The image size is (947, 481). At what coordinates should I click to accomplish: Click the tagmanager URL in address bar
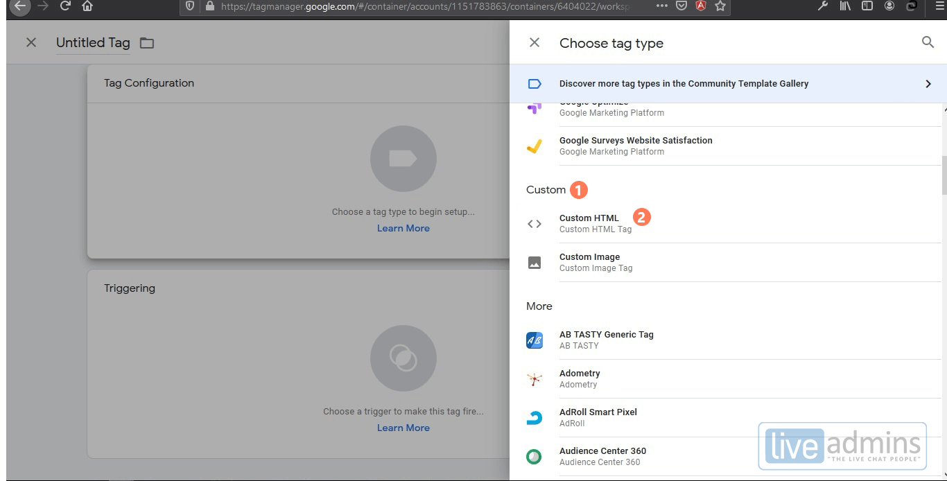point(426,6)
